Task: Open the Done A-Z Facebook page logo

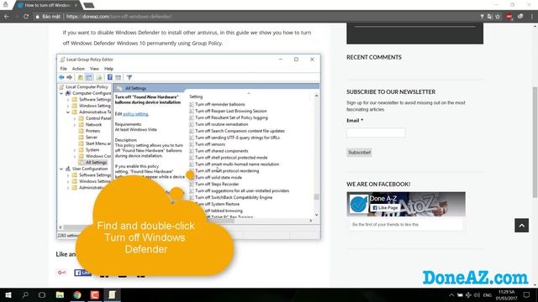Action: [x=358, y=204]
